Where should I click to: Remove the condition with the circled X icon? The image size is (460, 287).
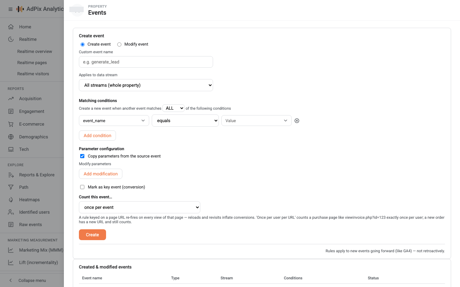click(x=297, y=121)
